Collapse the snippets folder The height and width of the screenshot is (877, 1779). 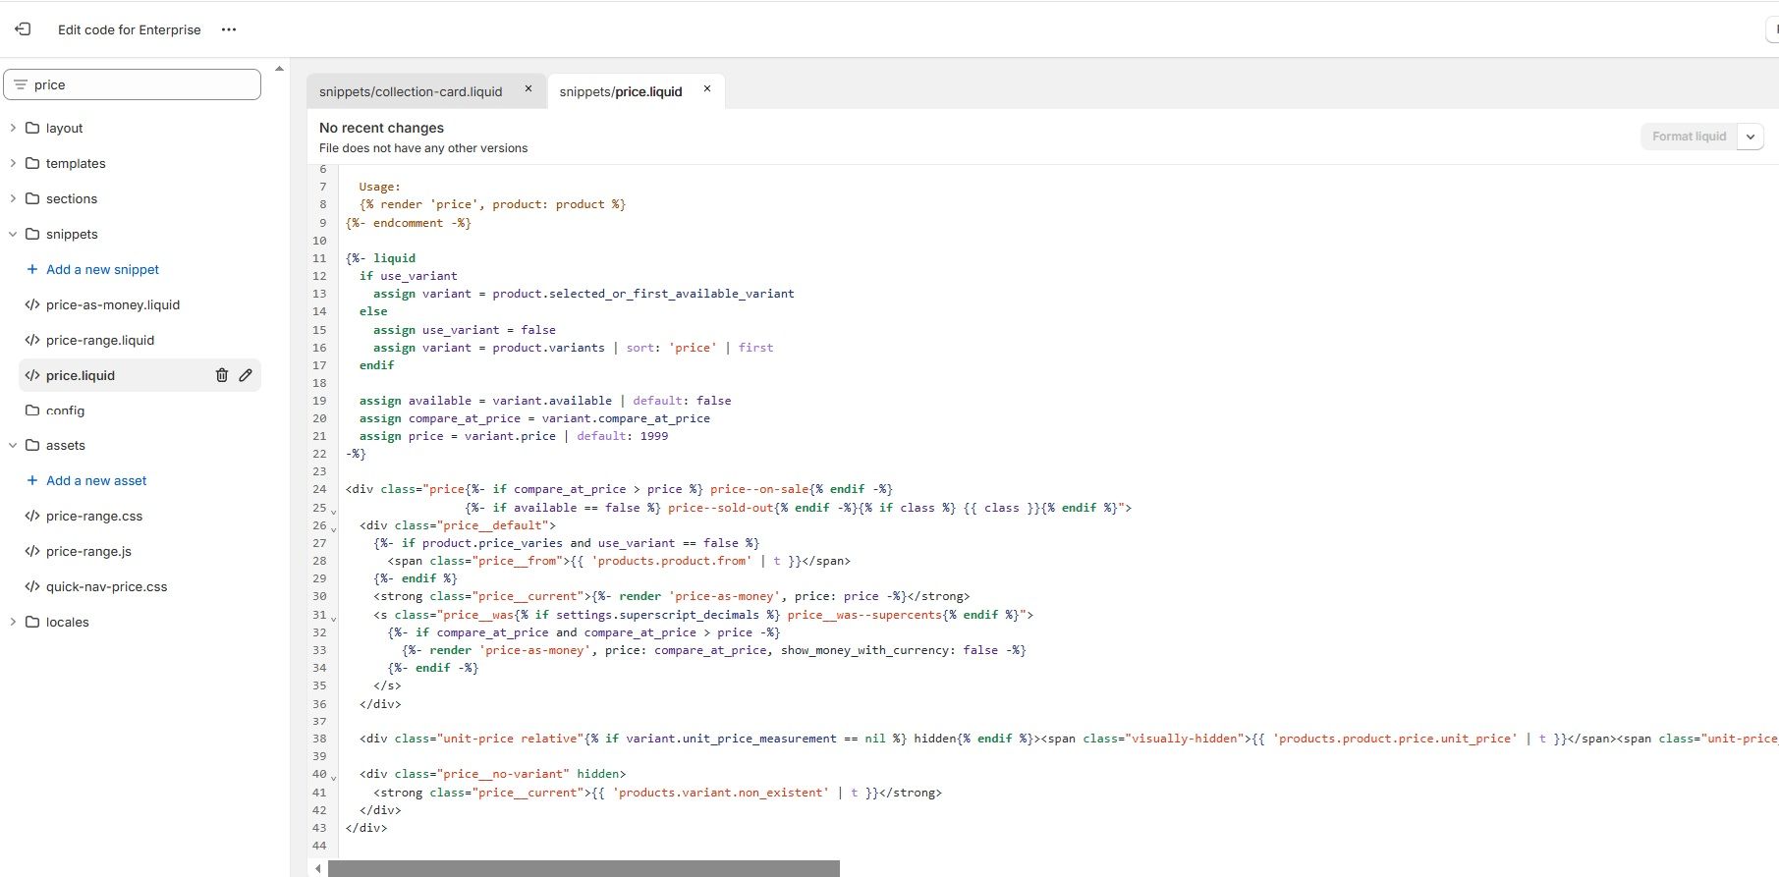click(13, 234)
